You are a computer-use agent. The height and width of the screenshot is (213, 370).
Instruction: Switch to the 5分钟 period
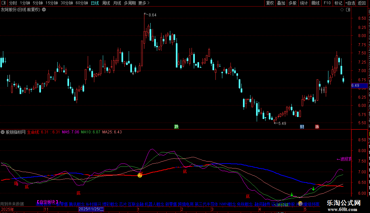coord(38,3)
